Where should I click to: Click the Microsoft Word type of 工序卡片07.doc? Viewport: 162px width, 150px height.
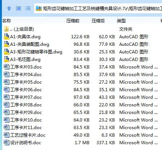point(138,97)
